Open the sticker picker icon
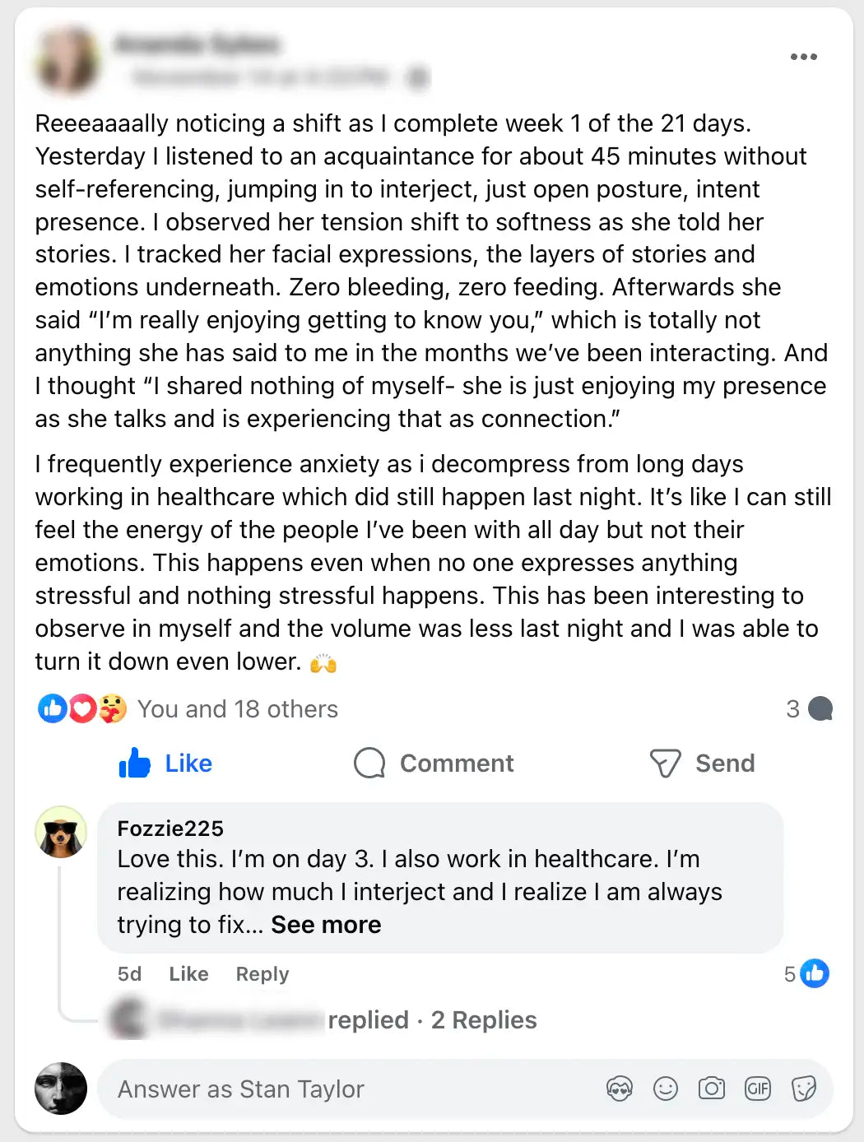Image resolution: width=864 pixels, height=1142 pixels. [803, 1089]
